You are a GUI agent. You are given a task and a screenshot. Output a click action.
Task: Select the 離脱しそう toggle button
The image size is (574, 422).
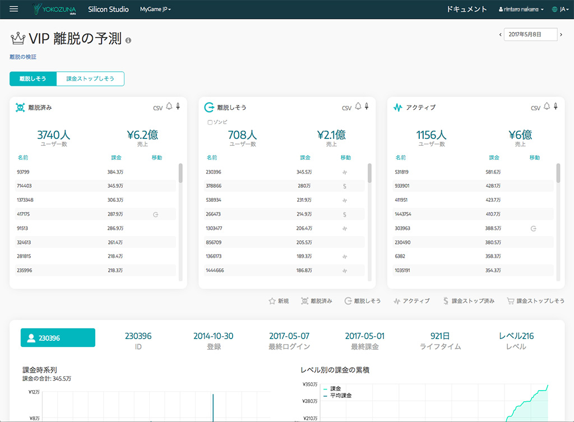[x=33, y=79]
